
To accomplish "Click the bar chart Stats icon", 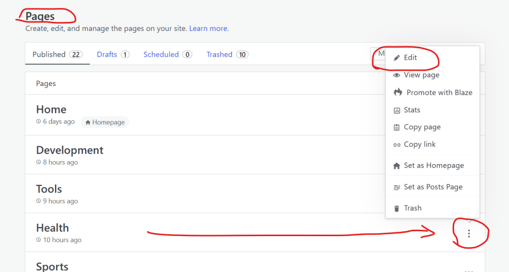I will point(397,110).
